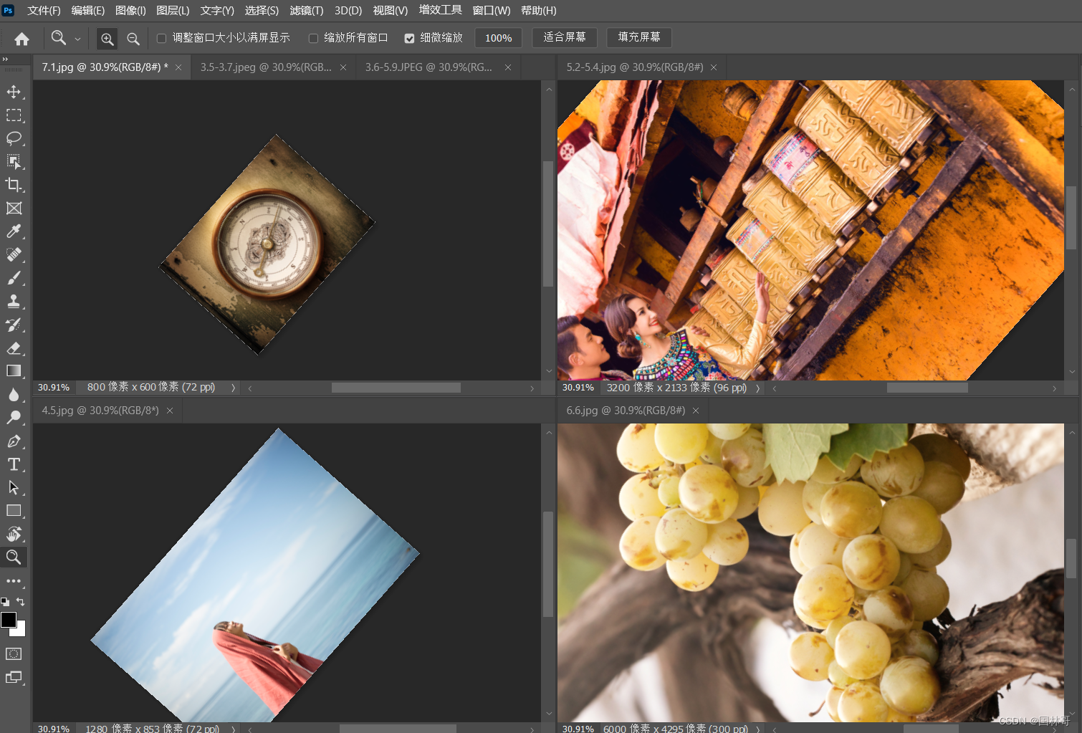Click horizontal scrollbar of 7.1.jpg window
Screen dimensions: 1082x733
pyautogui.click(x=396, y=388)
